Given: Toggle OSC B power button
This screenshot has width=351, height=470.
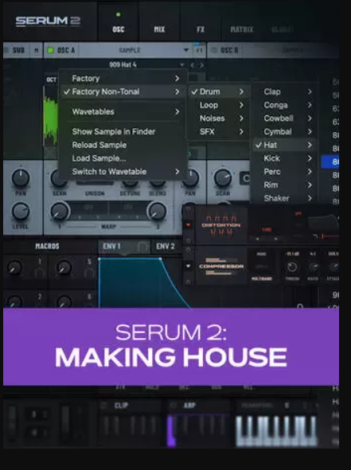Looking at the screenshot, I should pyautogui.click(x=213, y=50).
